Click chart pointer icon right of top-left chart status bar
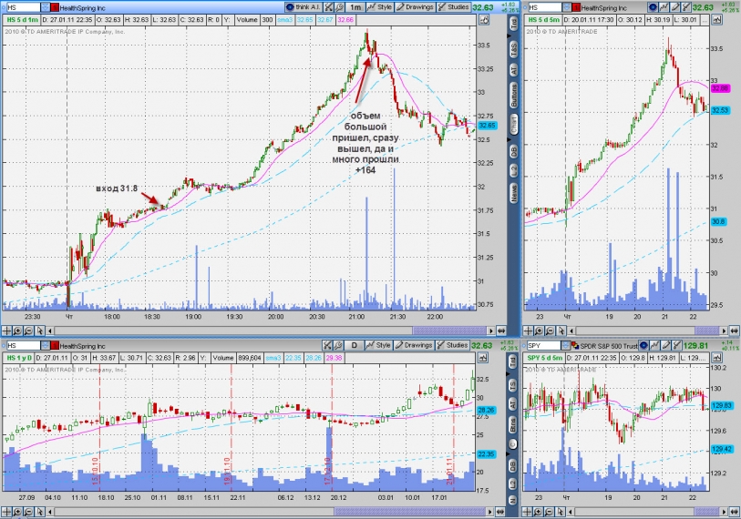This screenshot has width=741, height=519. 484,20
